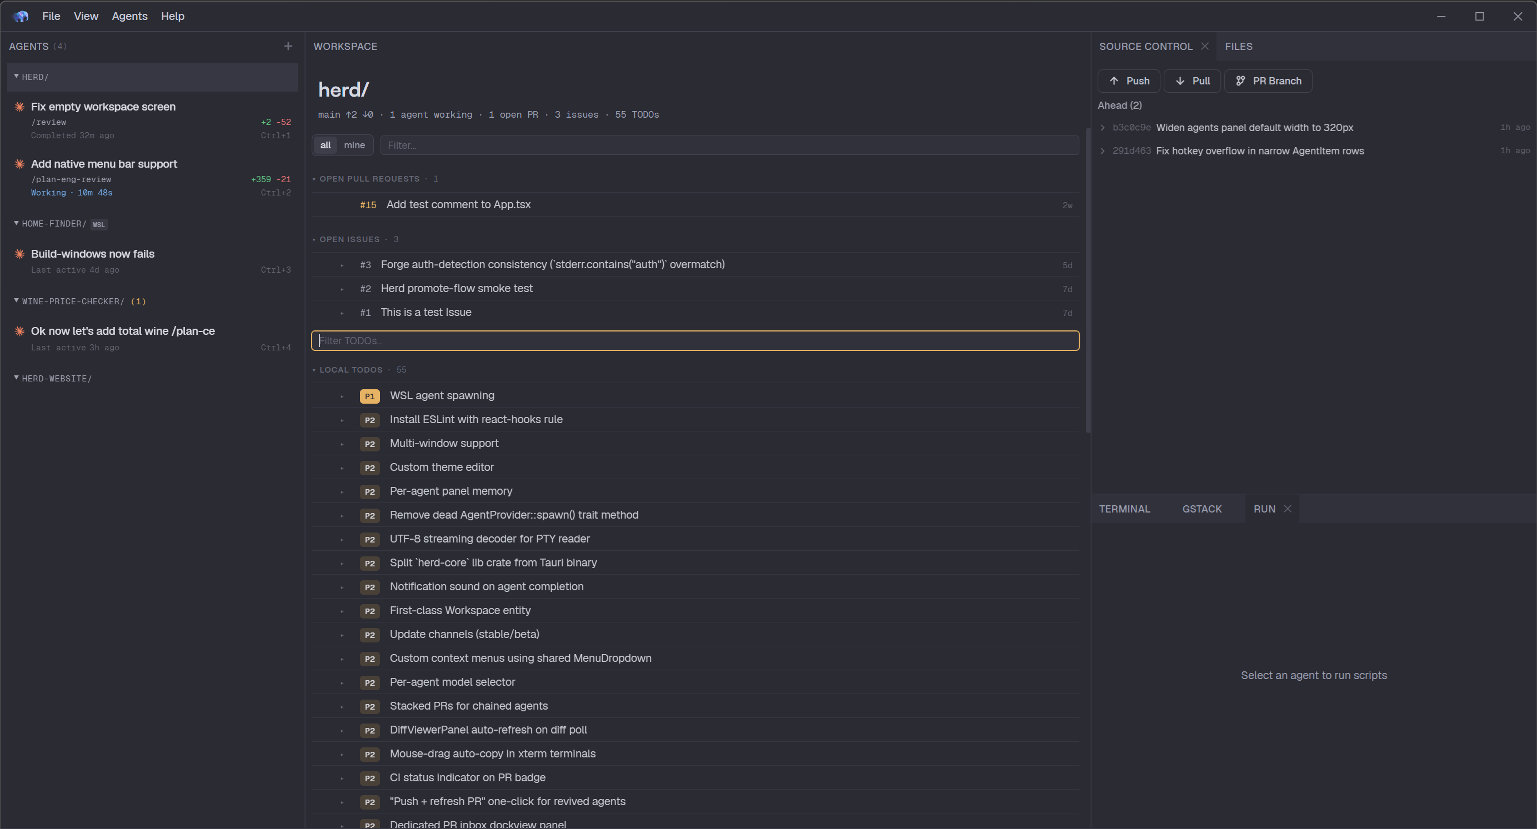Image resolution: width=1537 pixels, height=829 pixels.
Task: Click the P2 badge on Per-agent panel memory
Action: click(x=370, y=491)
